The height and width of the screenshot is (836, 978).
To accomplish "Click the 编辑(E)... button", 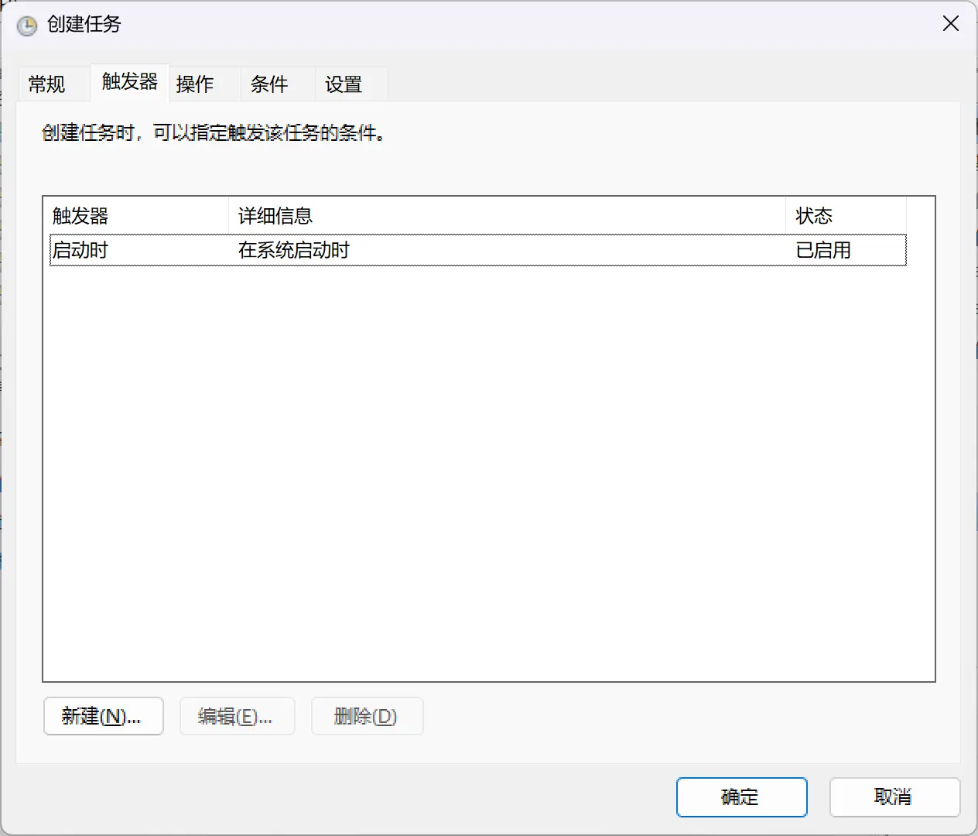I will click(237, 716).
